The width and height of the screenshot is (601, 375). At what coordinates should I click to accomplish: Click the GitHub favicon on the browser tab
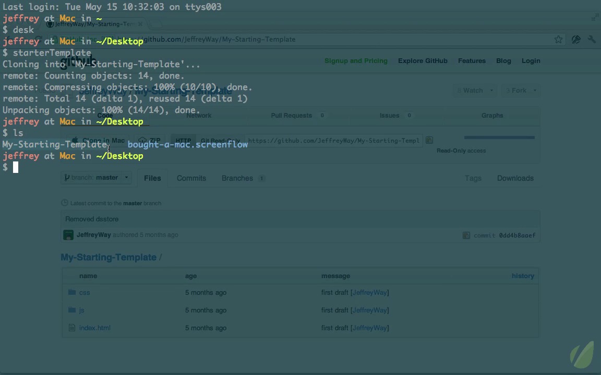tap(50, 24)
